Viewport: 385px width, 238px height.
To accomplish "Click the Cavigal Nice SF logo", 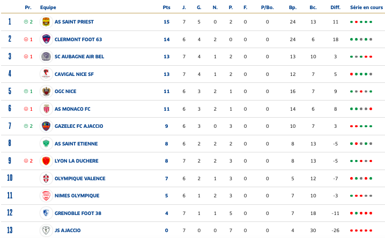I will 46,74.
